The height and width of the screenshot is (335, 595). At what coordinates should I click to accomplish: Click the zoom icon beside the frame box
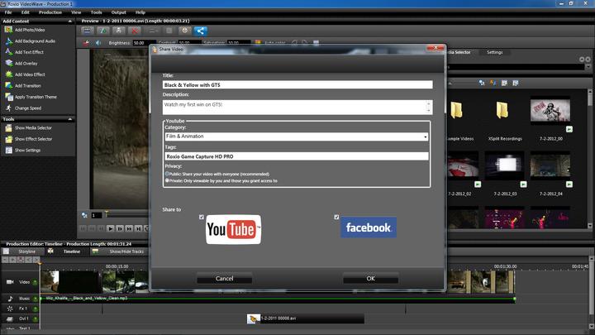click(84, 215)
